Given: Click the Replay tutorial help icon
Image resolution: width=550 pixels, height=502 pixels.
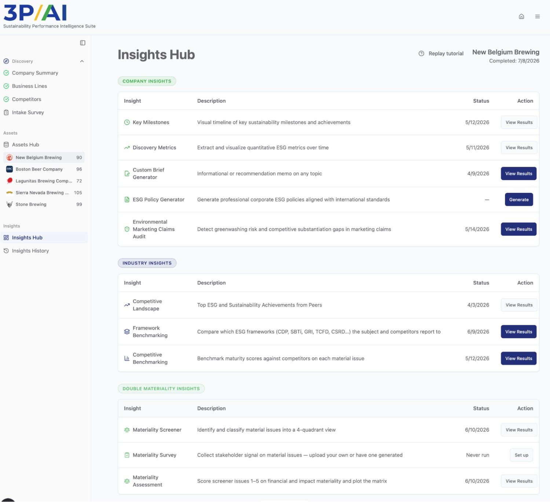Looking at the screenshot, I should (421, 54).
